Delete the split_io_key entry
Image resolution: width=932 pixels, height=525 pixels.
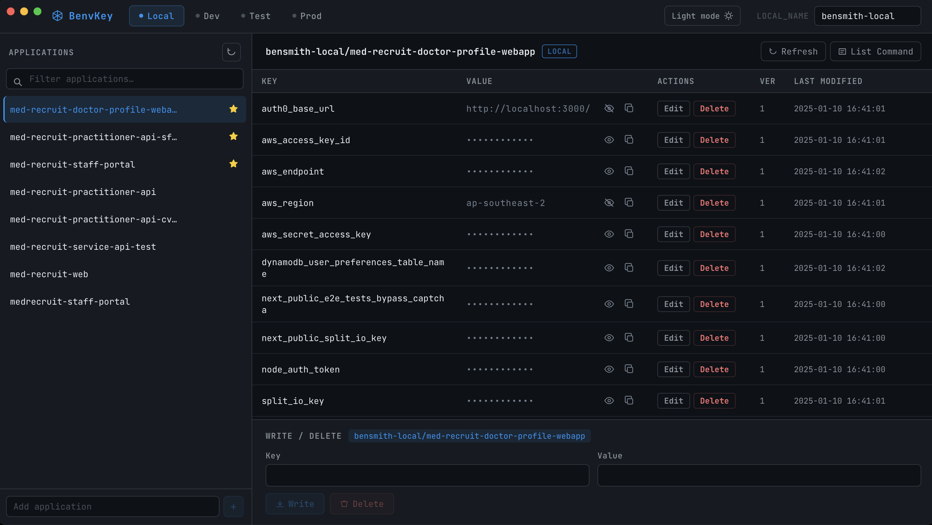click(714, 401)
